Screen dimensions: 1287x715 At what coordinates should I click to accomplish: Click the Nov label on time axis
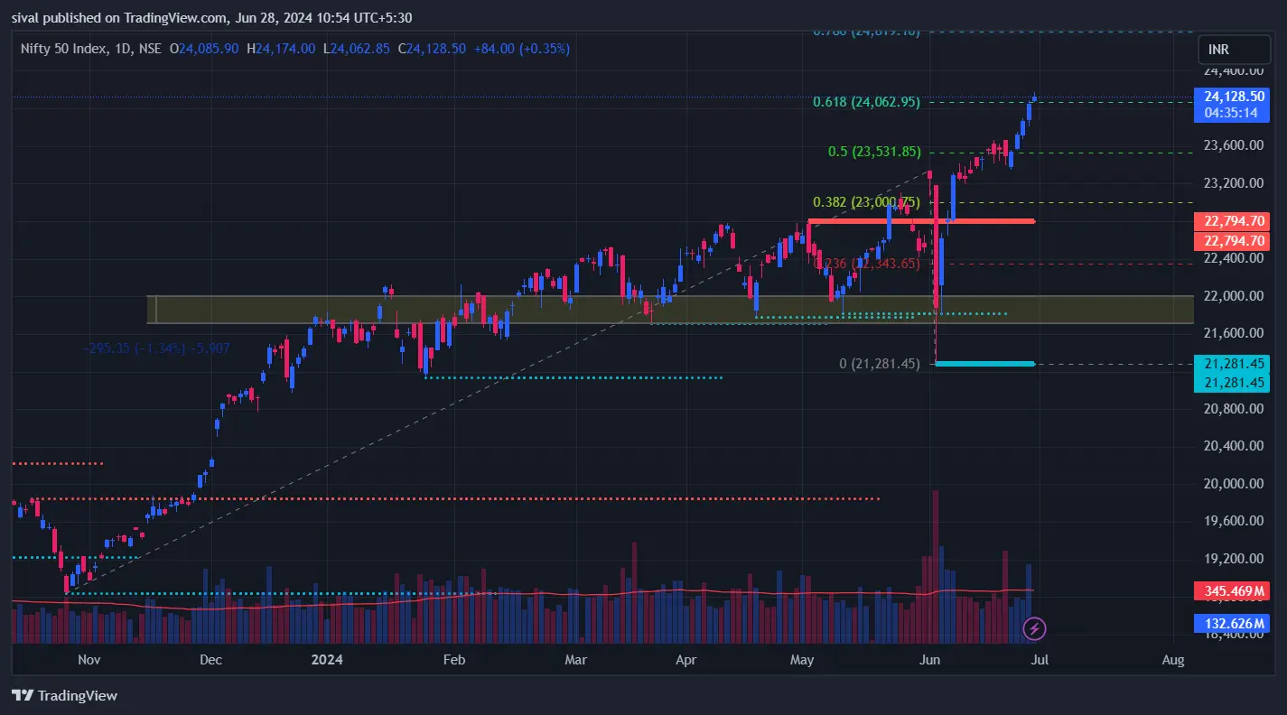pyautogui.click(x=89, y=660)
